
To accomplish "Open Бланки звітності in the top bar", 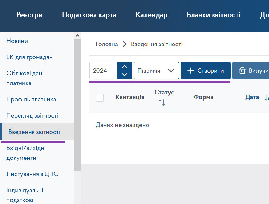I will (213, 15).
